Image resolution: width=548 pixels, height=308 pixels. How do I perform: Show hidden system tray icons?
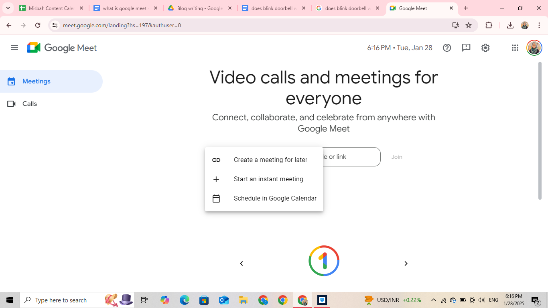tap(434, 300)
